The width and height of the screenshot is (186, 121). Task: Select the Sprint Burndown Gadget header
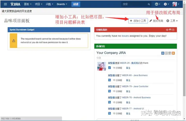click(49, 30)
